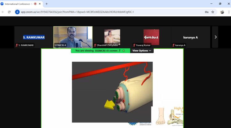Click the smiley icon in sharing banner

point(124,51)
